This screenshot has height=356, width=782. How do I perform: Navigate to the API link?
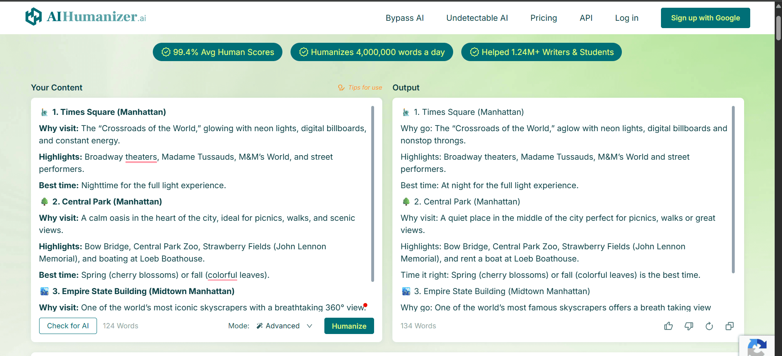[586, 18]
